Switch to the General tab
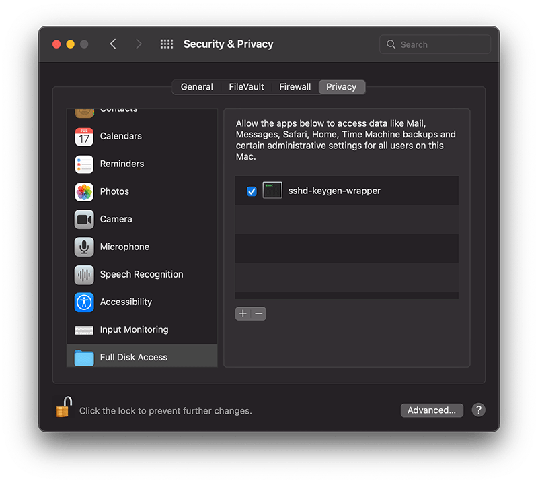Image resolution: width=538 pixels, height=483 pixels. pyautogui.click(x=196, y=87)
